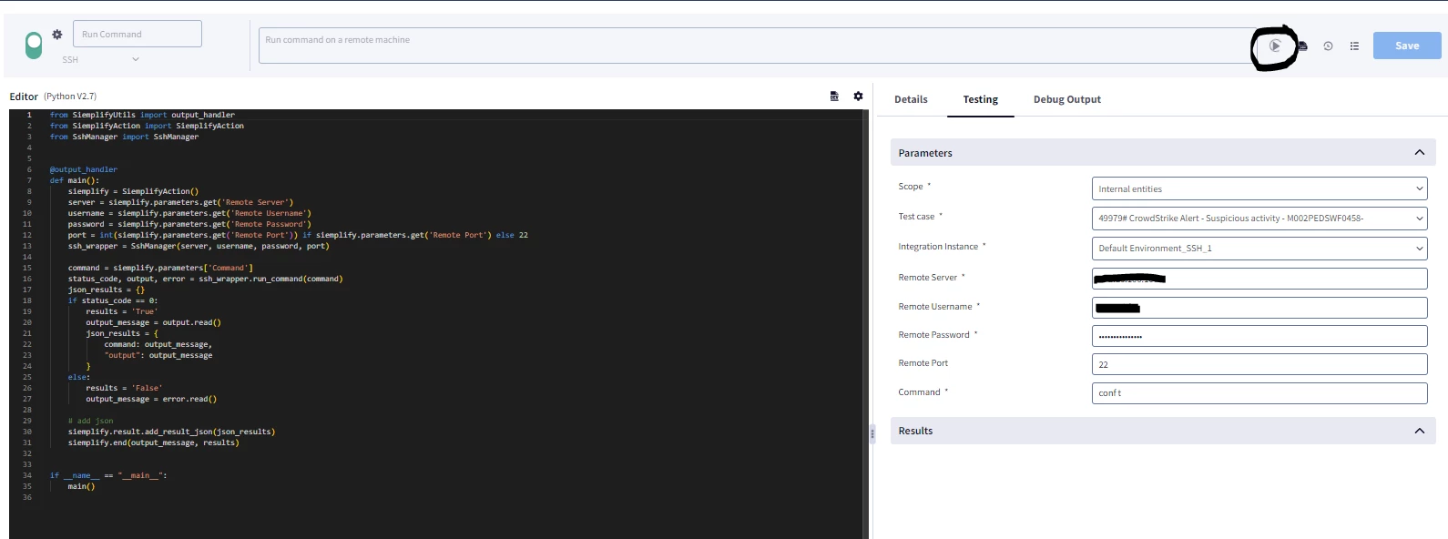This screenshot has width=1448, height=539.
Task: Click the '(Python V2.7)' label
Action: pyautogui.click(x=70, y=96)
